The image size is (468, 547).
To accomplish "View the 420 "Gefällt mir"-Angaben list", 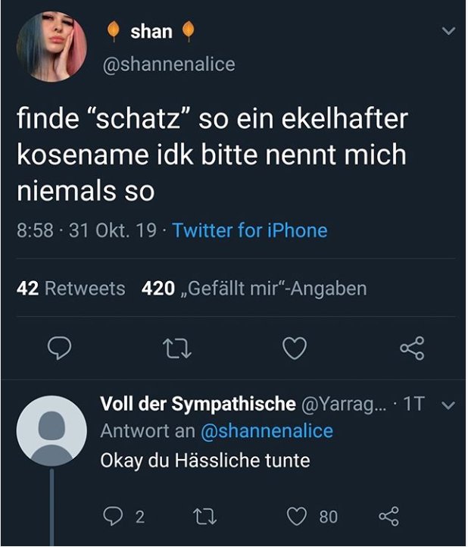I will point(254,289).
